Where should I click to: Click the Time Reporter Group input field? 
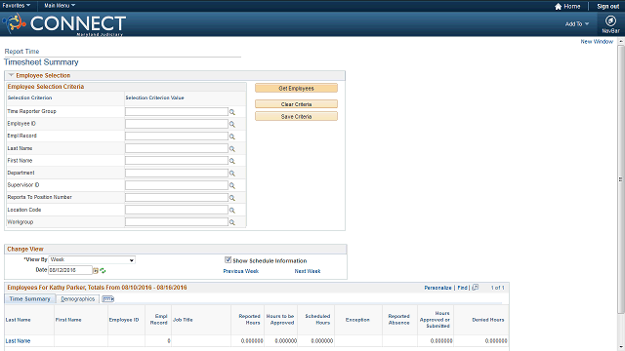click(177, 112)
